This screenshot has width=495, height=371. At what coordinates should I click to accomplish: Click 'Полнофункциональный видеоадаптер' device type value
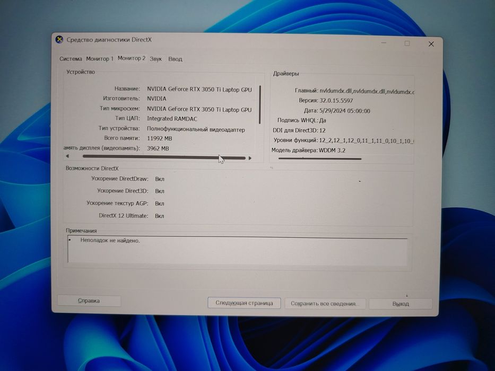point(196,129)
